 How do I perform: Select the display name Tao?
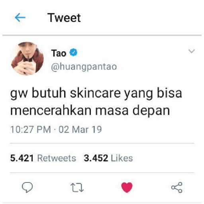59,53
